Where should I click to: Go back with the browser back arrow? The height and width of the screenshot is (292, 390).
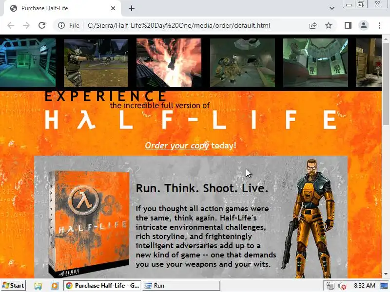(x=11, y=25)
